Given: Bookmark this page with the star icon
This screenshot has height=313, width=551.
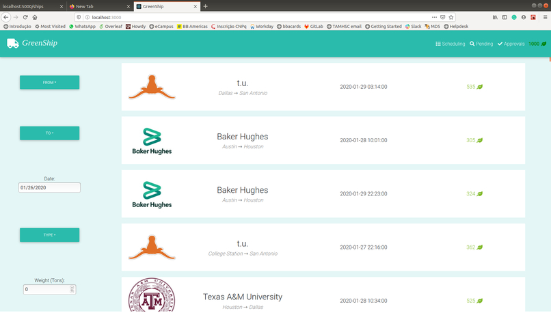Looking at the screenshot, I should pos(451,17).
